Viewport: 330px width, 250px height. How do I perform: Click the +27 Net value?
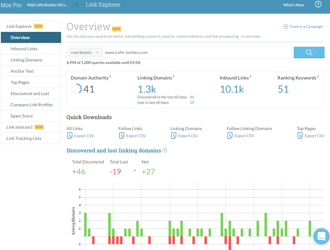pos(148,172)
